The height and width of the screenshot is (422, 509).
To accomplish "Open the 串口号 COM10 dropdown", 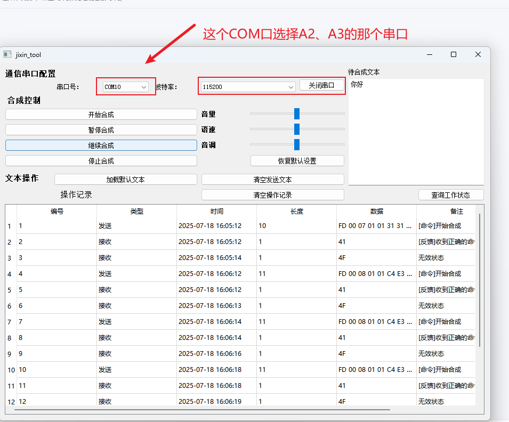I will pos(126,87).
